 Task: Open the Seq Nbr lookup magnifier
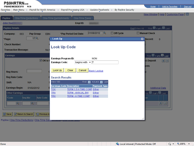coord(32,103)
